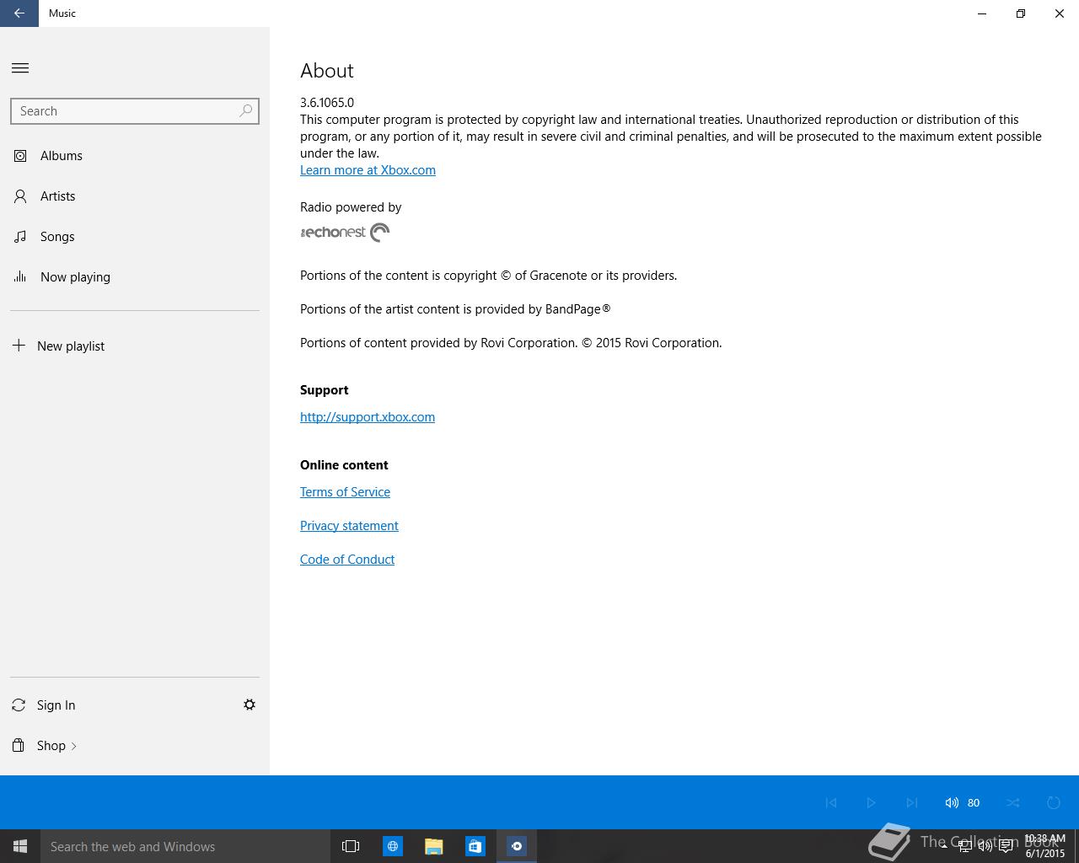
Task: Open the Songs section
Action: pos(135,237)
